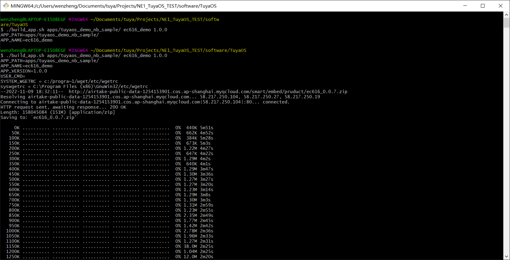Click the '2m20s' remaining time value
The width and height of the screenshot is (510, 260).
207,257
